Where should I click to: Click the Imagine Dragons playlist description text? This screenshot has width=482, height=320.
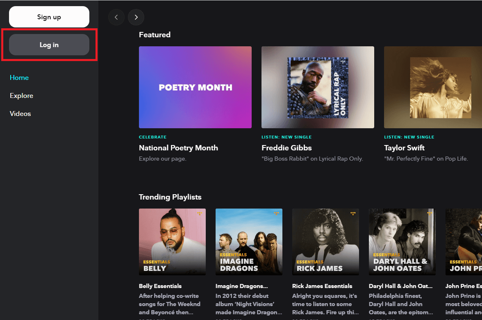(x=249, y=304)
